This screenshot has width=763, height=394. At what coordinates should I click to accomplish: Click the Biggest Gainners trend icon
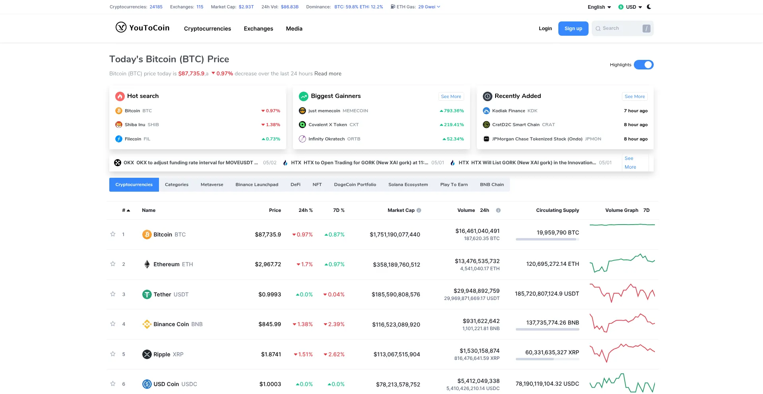(x=304, y=96)
